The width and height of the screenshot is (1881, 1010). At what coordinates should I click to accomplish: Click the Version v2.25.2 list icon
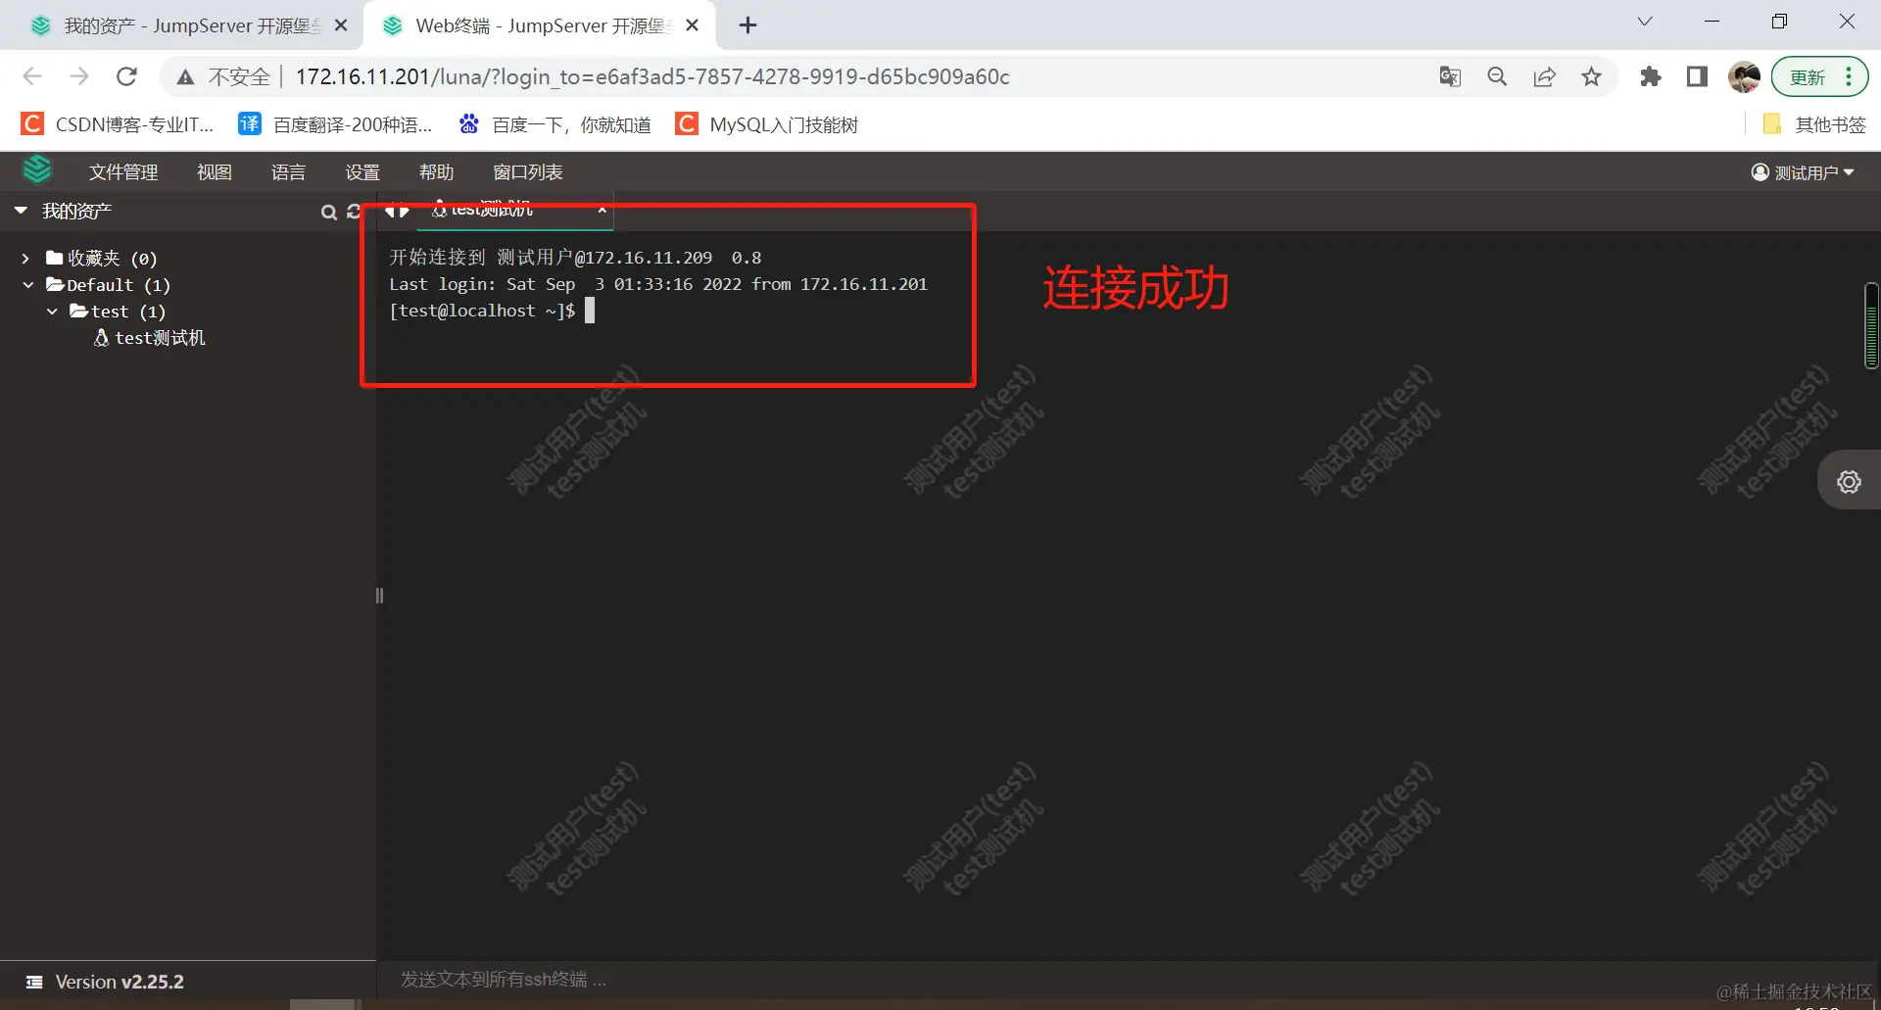pos(34,982)
